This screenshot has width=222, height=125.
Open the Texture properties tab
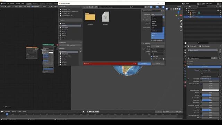(185, 86)
